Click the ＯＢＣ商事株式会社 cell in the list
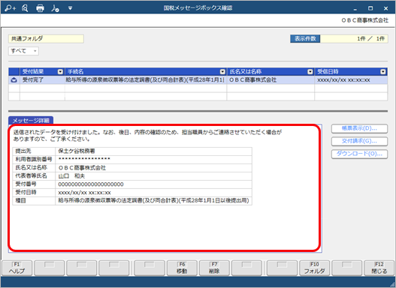The height and width of the screenshot is (288, 396). tap(271, 80)
